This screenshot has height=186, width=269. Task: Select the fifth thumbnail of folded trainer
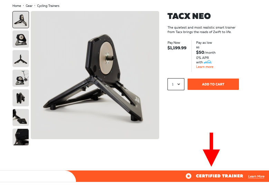click(x=21, y=98)
